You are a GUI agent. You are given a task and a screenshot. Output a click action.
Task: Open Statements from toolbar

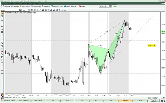click(46, 6)
